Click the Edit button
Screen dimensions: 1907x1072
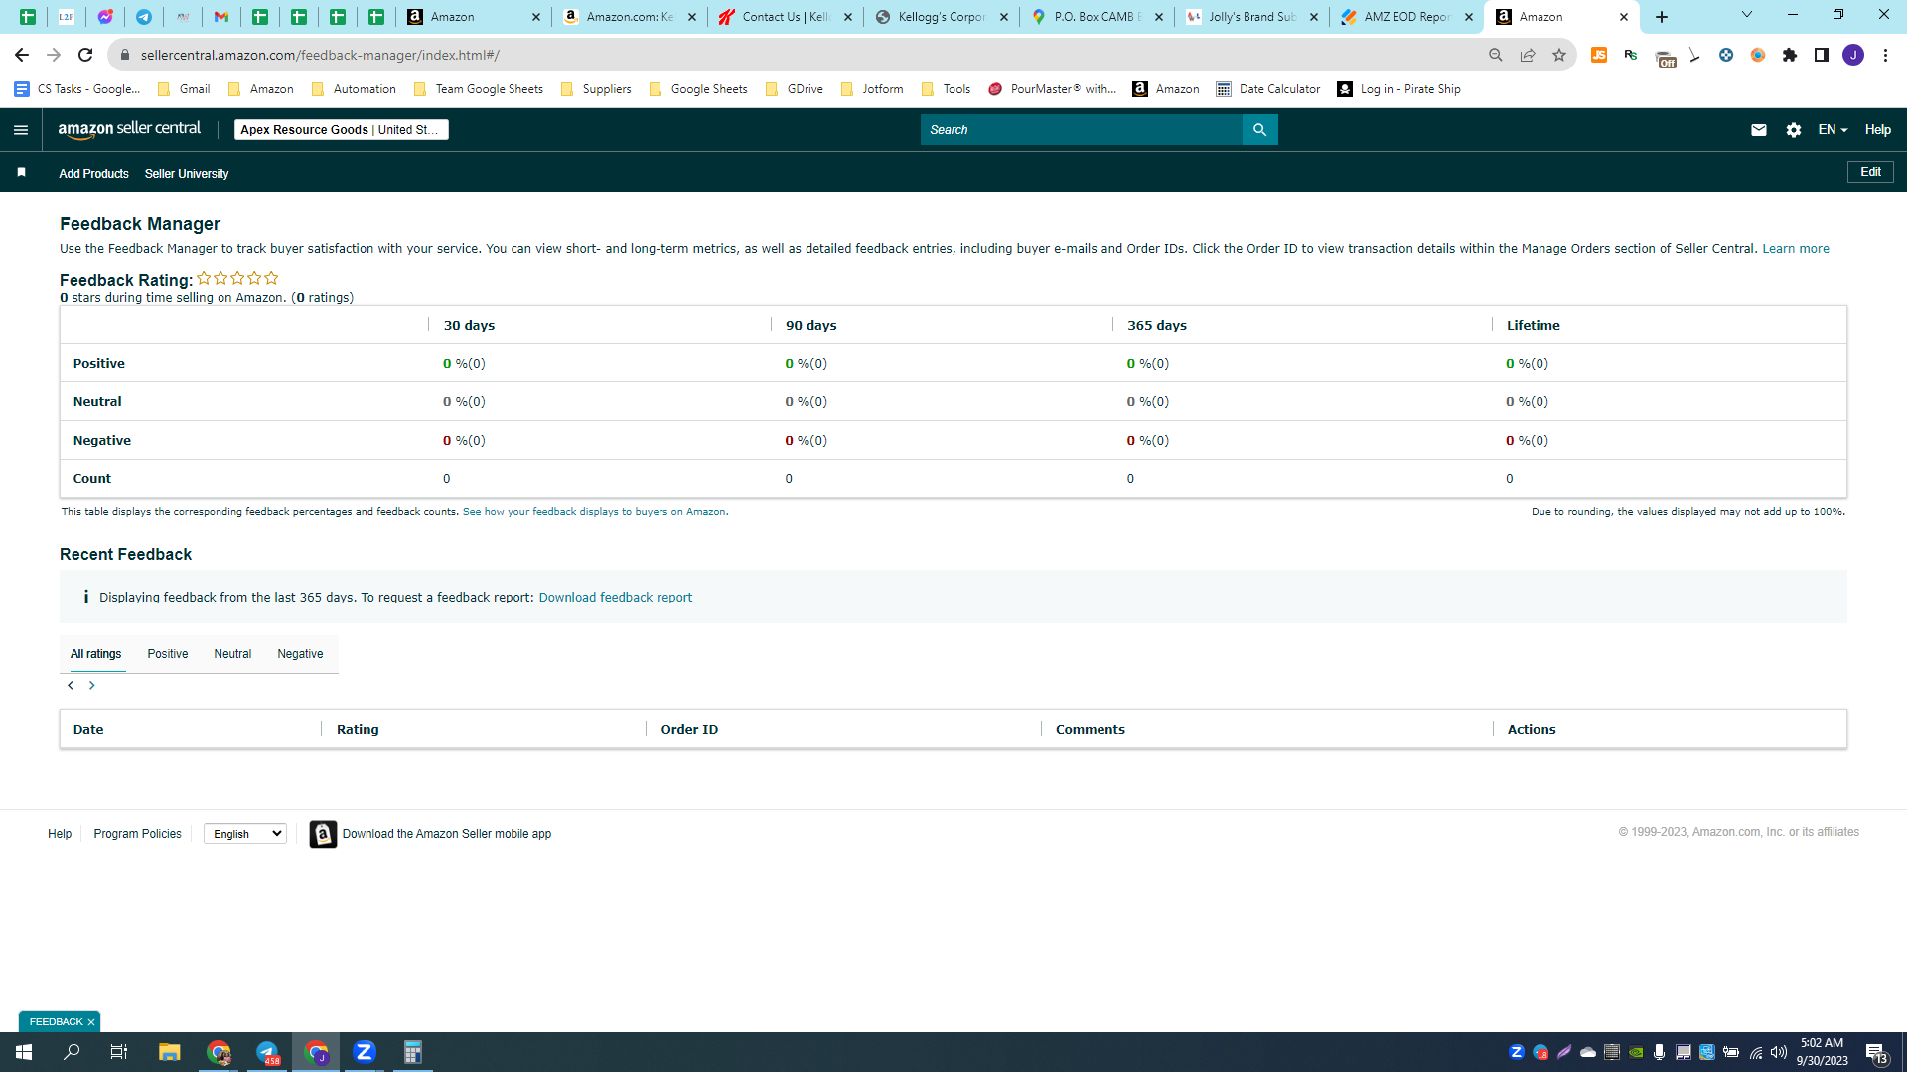(1870, 172)
